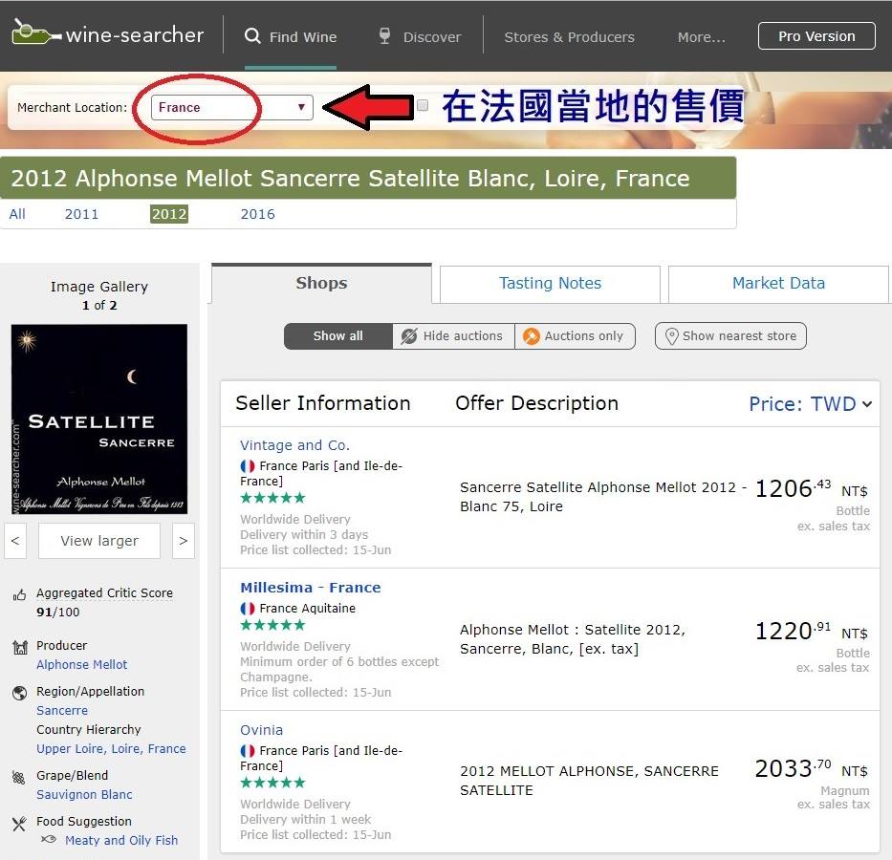Switch to the Market Data tab

(778, 283)
